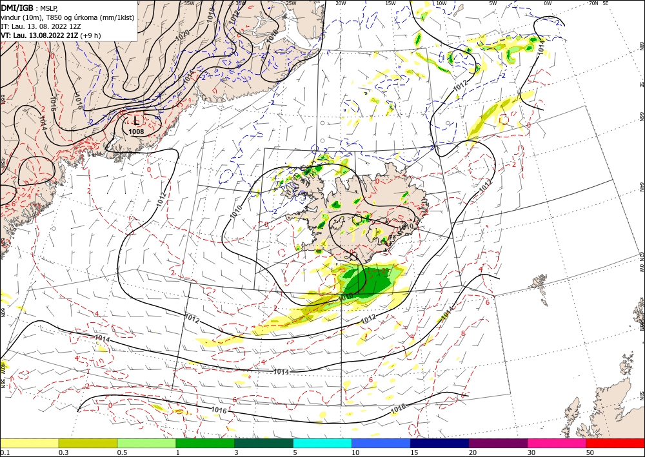Image resolution: width=645 pixels, height=457 pixels.
Task: Click the '35W' longitude label
Action: click(x=189, y=3)
